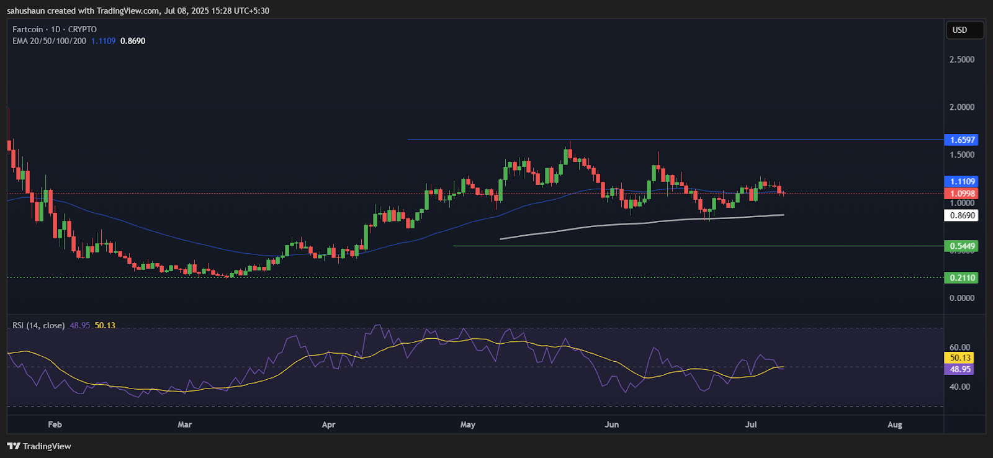Click the USD currency button
Screen dimensions: 993x458
(x=964, y=30)
